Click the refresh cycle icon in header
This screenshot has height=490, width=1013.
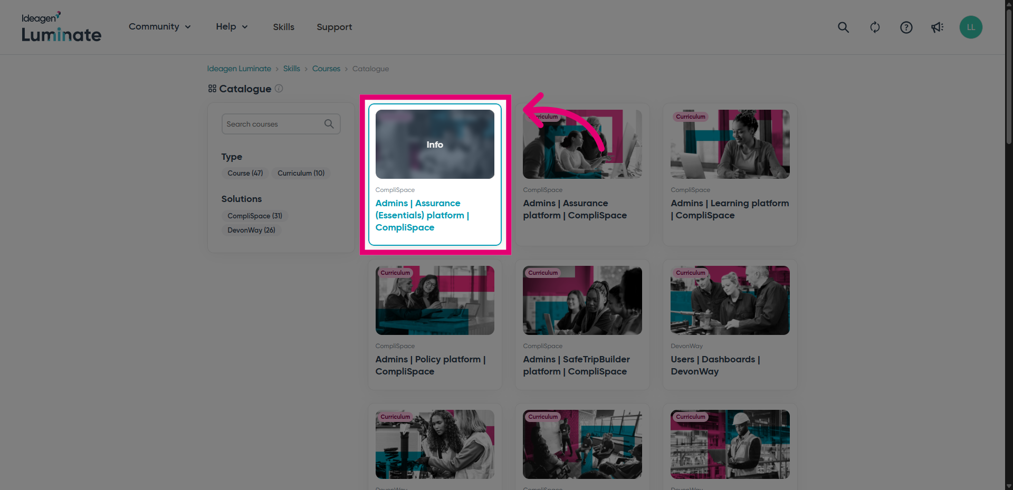[x=875, y=27]
